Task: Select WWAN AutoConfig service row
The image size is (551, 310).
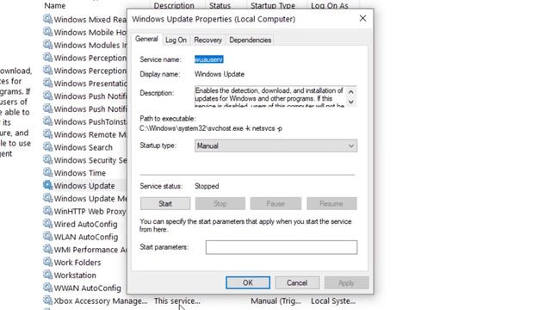Action: point(87,288)
